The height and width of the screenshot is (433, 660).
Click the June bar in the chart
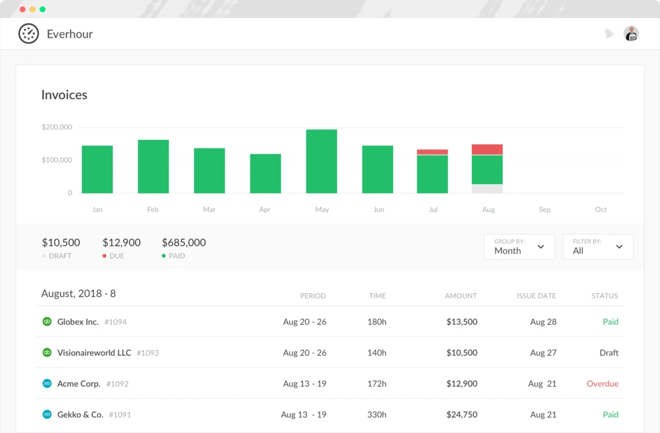378,169
